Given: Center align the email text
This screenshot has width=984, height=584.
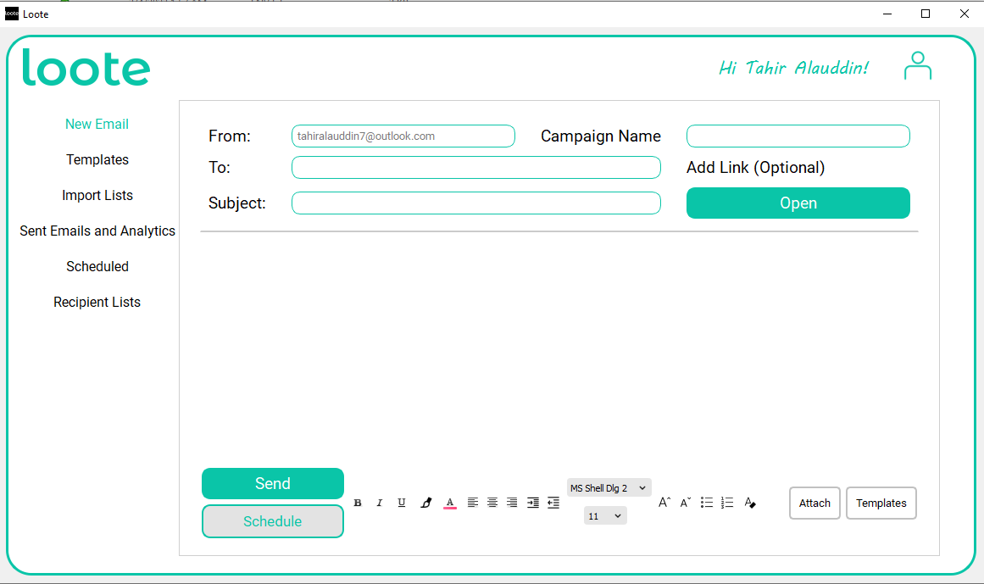Looking at the screenshot, I should (x=492, y=503).
